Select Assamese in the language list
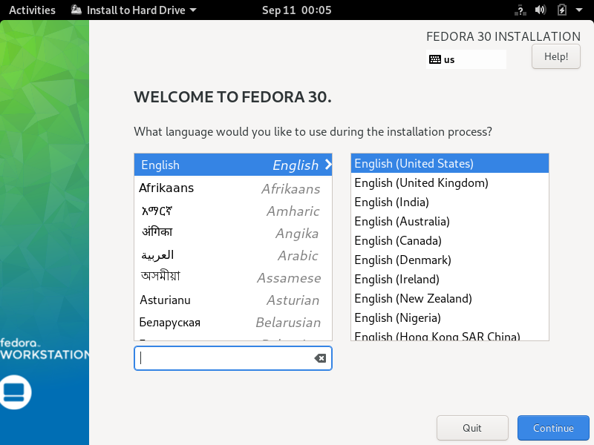This screenshot has height=445, width=594. [233, 277]
